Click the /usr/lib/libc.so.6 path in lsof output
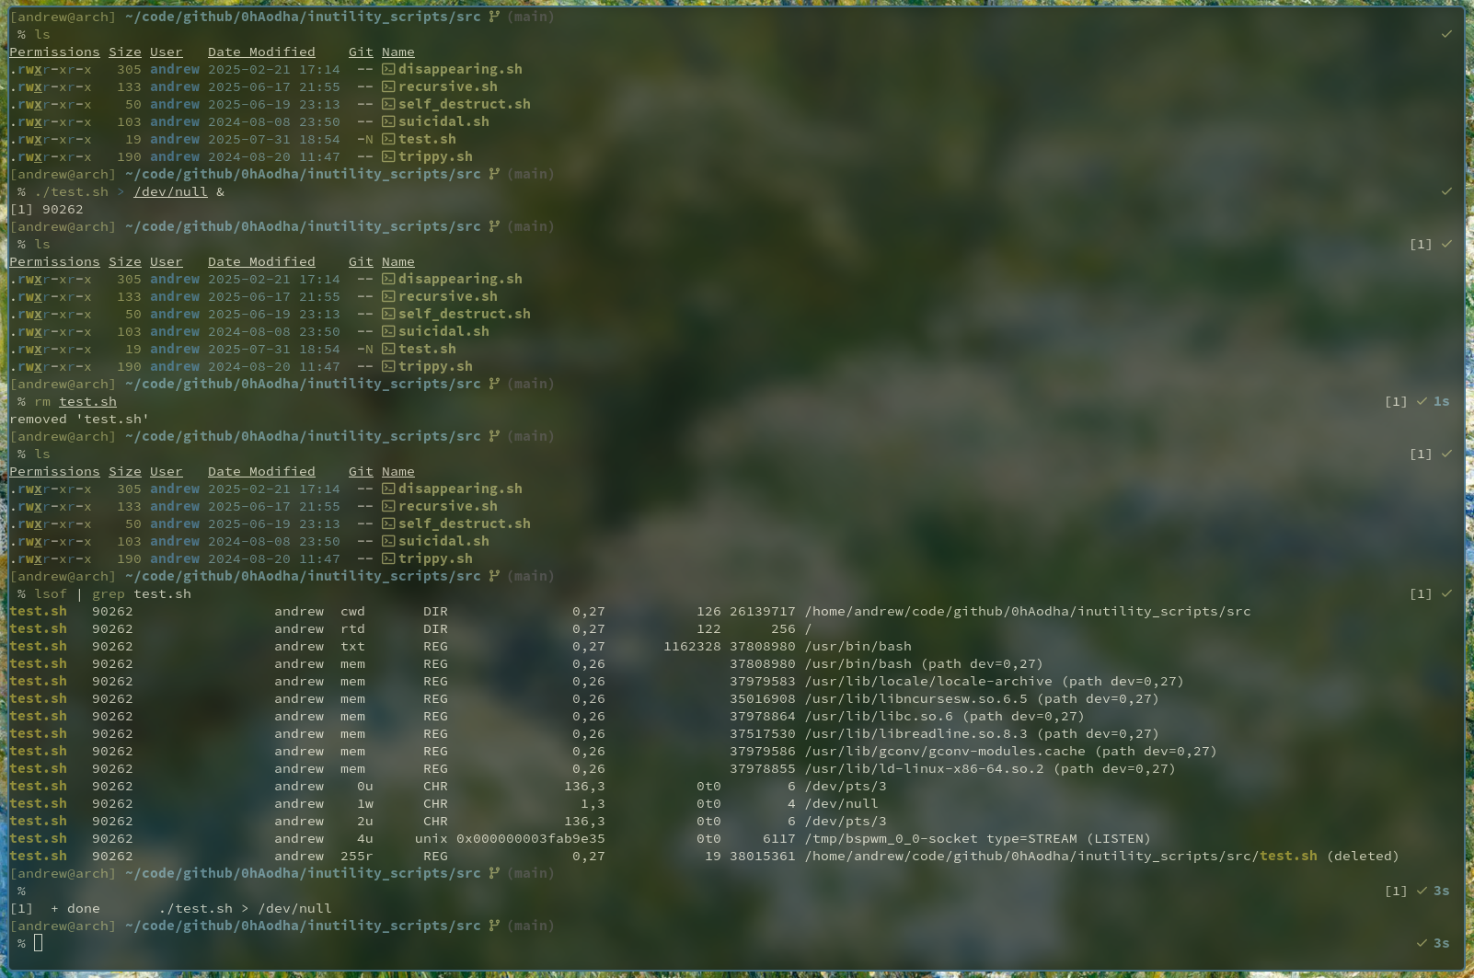The height and width of the screenshot is (978, 1474). 879,717
